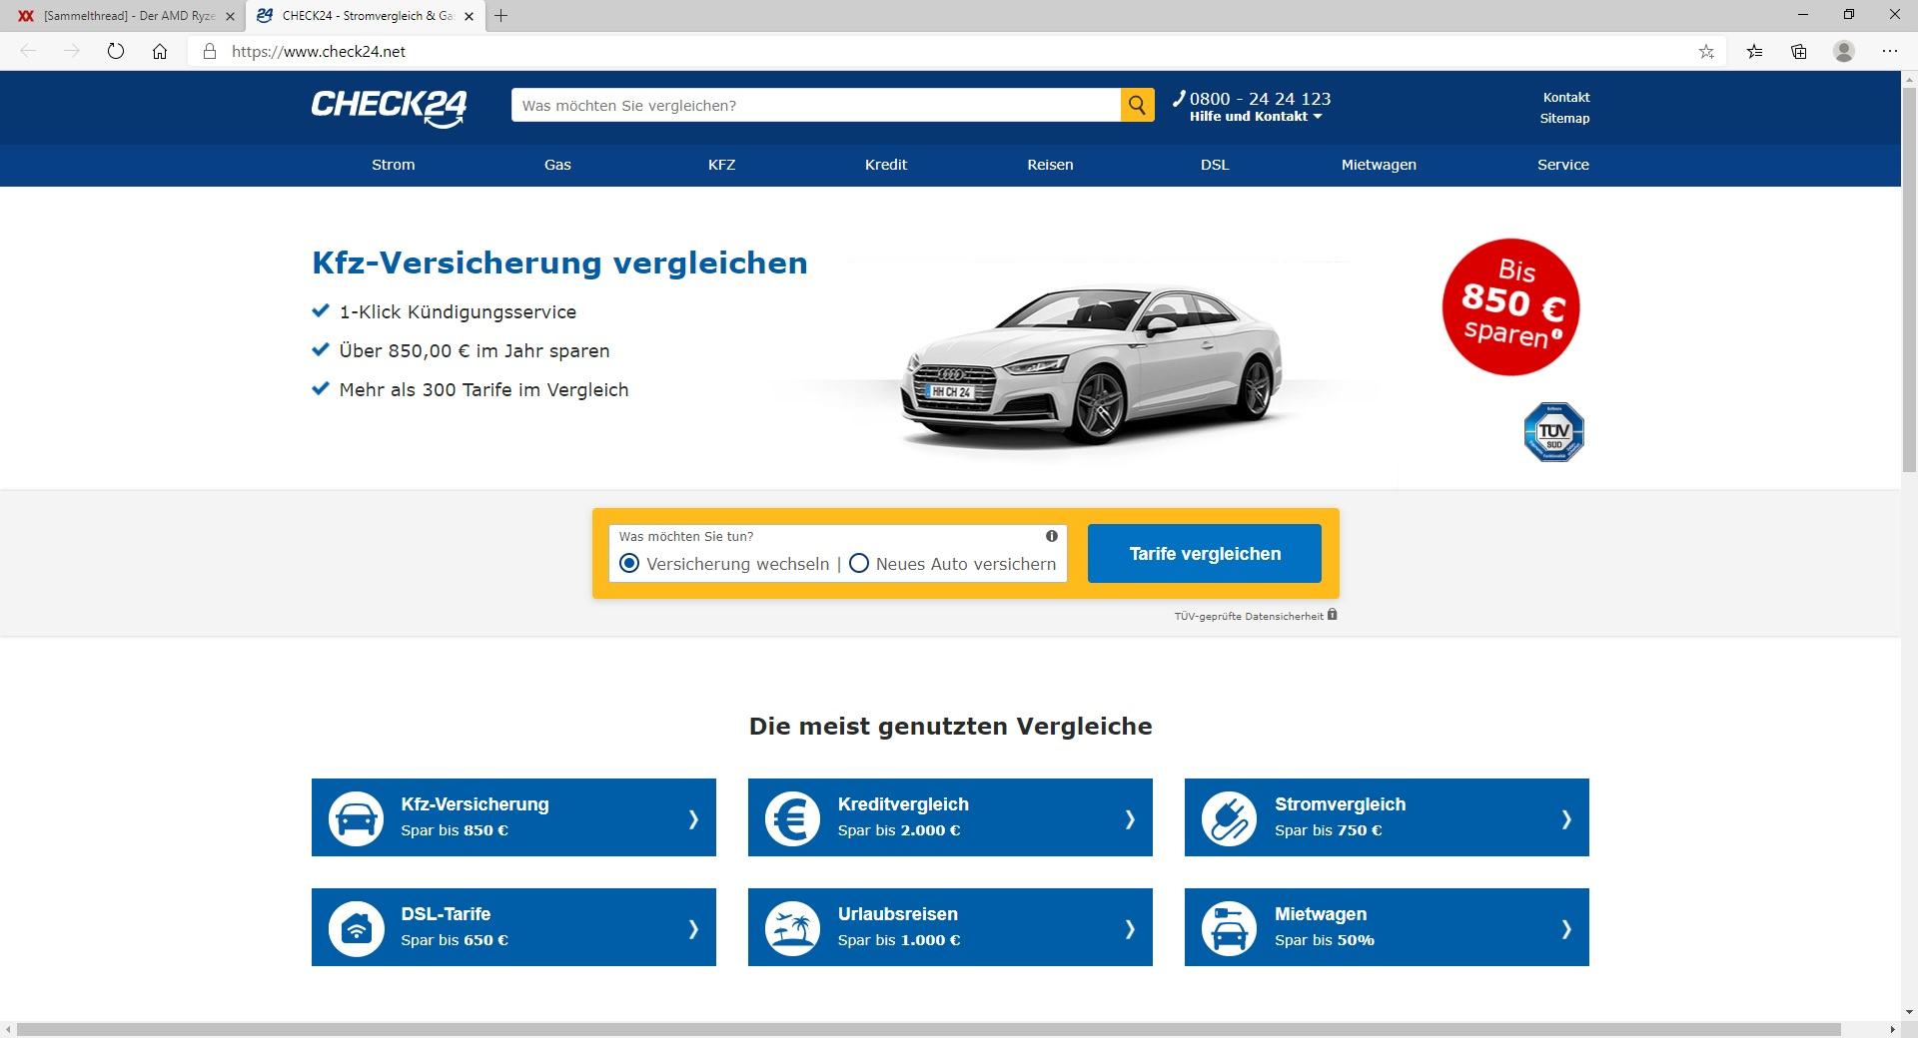The height and width of the screenshot is (1038, 1918).
Task: Open the DSL navigation item
Action: (x=1215, y=165)
